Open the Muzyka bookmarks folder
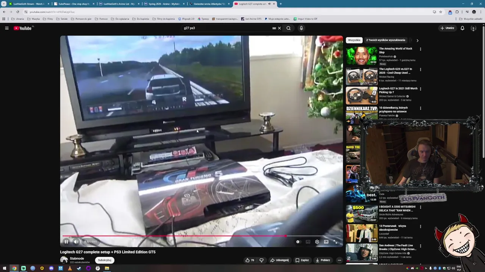485x272 pixels. 33,19
